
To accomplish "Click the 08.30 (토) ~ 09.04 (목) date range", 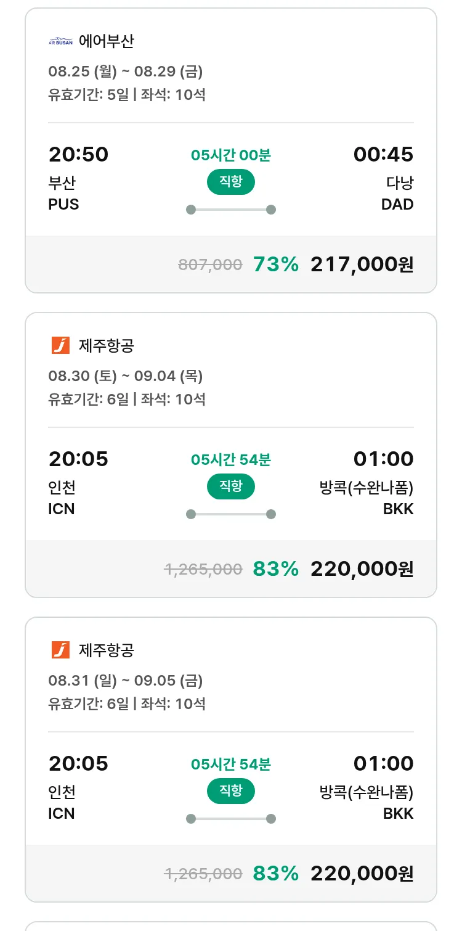I will click(x=126, y=376).
